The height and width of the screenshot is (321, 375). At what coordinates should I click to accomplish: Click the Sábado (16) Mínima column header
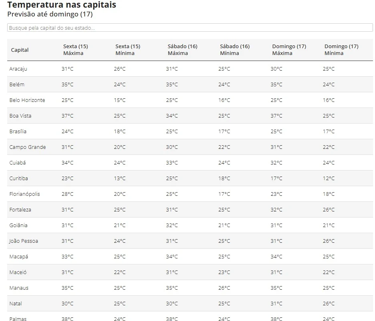235,50
